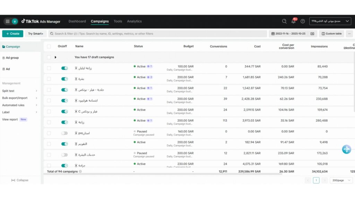Expand the 17 draft campaigns row
The width and height of the screenshot is (355, 199).
click(x=55, y=57)
